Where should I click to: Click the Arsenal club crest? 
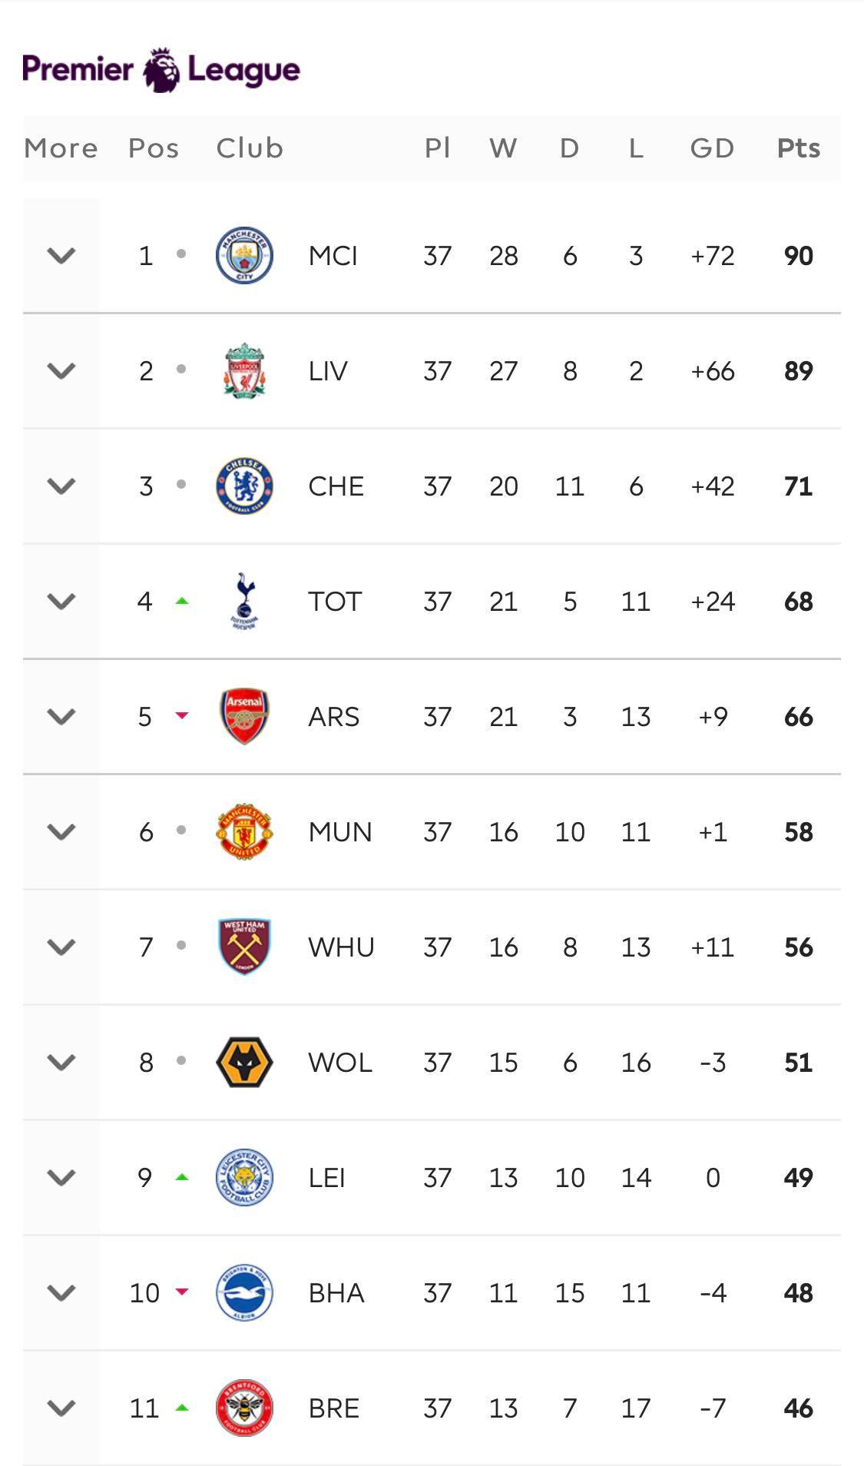pyautogui.click(x=244, y=716)
